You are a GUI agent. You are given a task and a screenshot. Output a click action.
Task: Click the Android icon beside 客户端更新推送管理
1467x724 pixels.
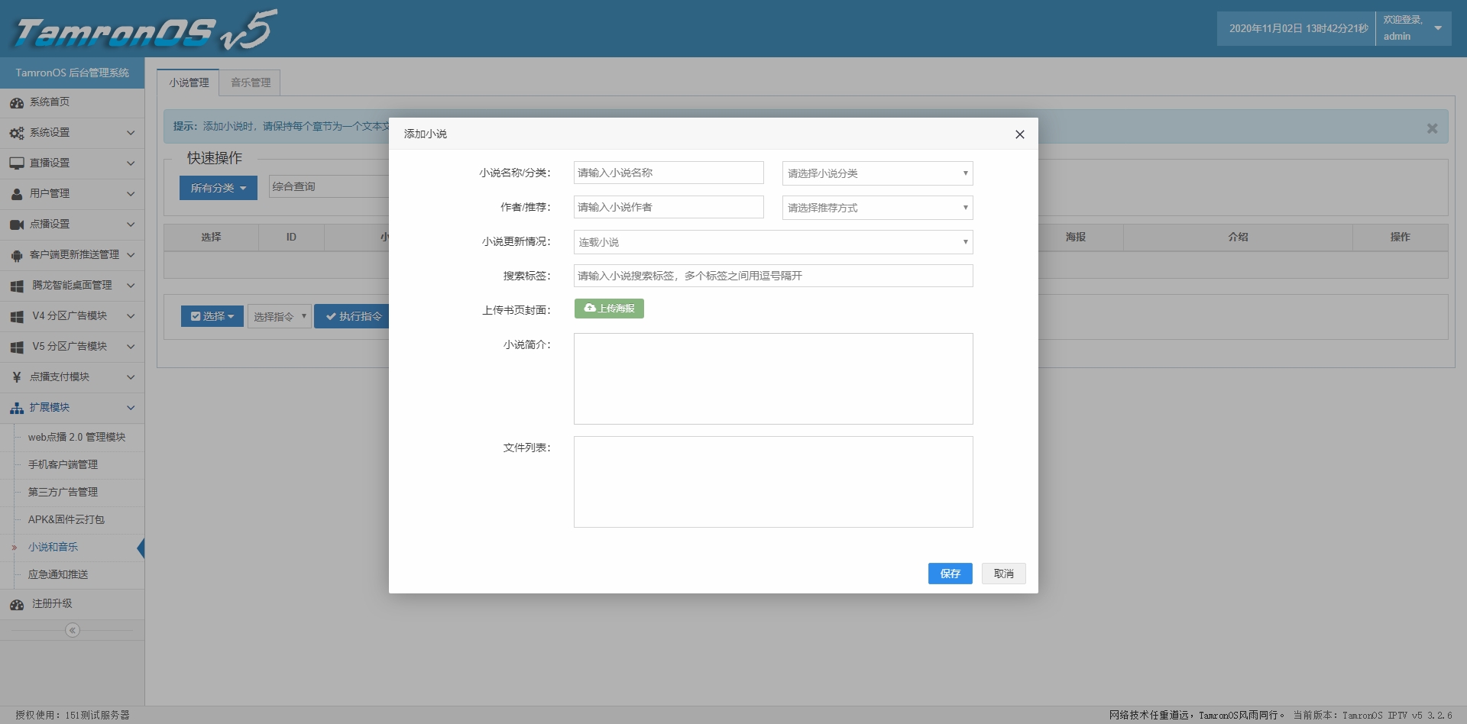pos(17,255)
